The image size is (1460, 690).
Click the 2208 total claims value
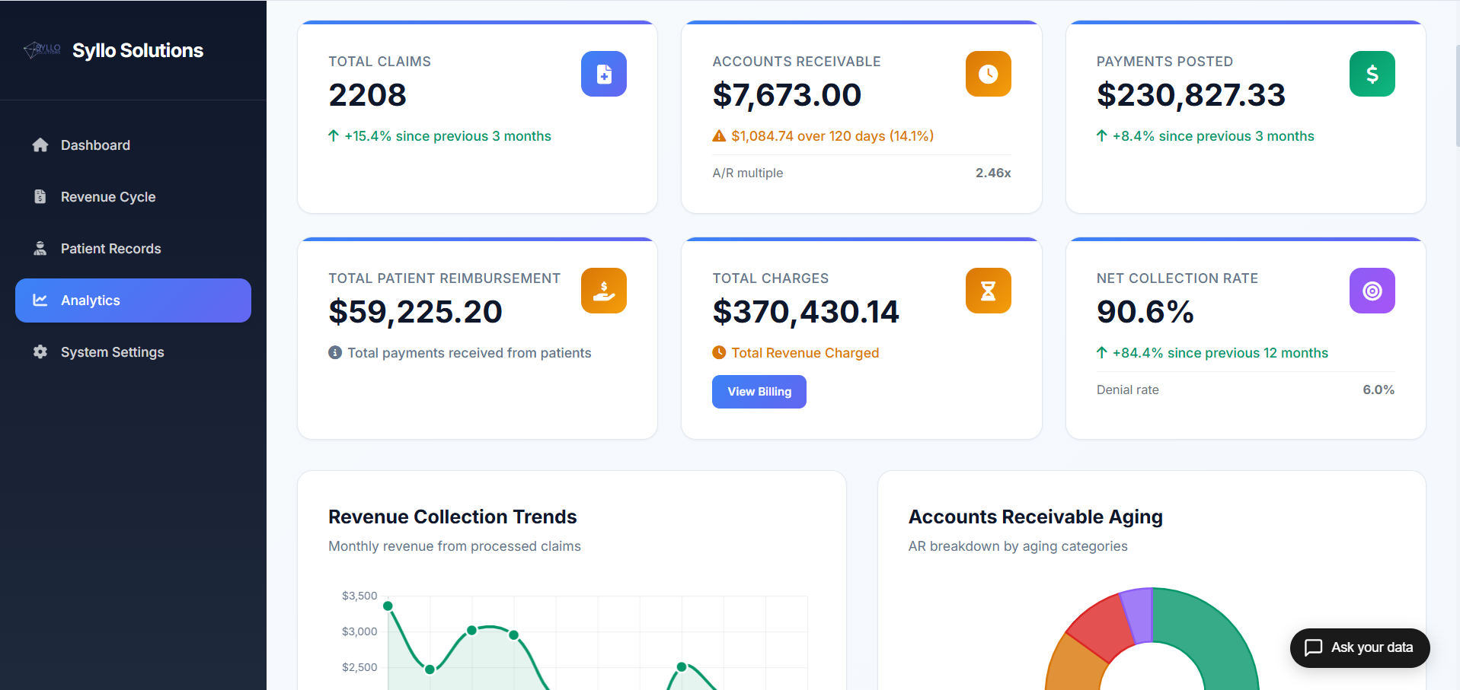tap(368, 95)
